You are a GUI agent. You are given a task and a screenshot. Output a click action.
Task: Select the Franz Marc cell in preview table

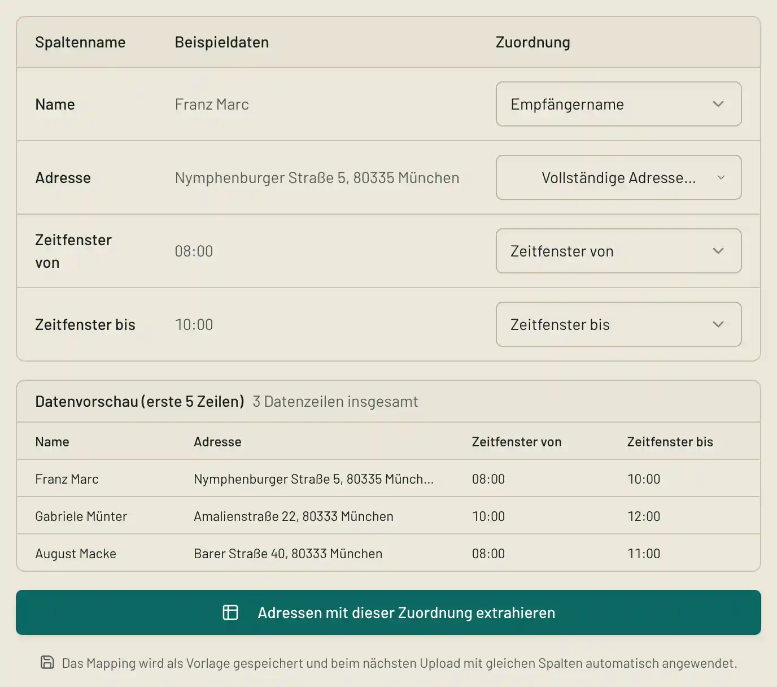click(x=67, y=479)
